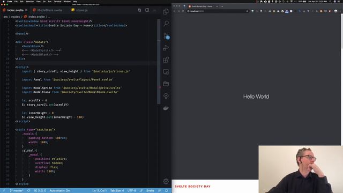
Task: Change the Svelte language mode
Action: coord(150,191)
